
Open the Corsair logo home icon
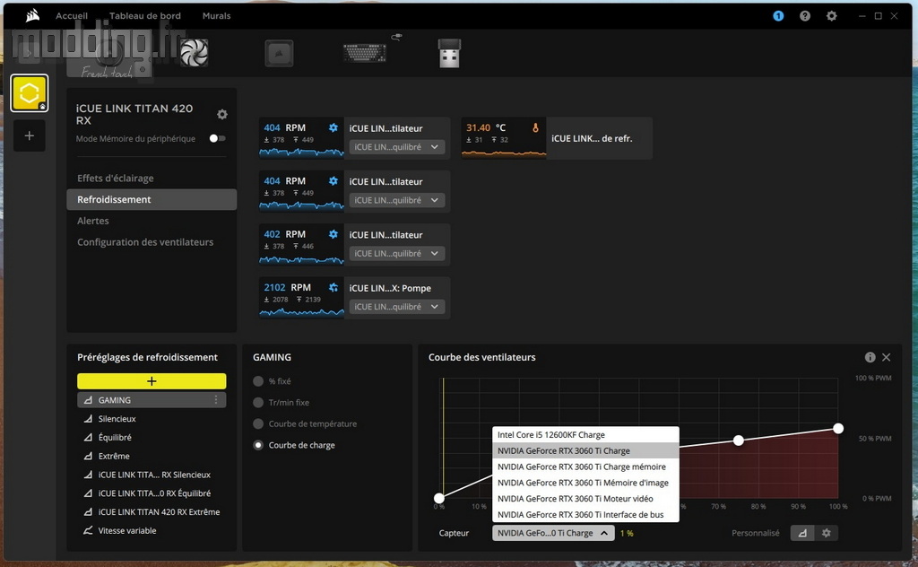[33, 16]
